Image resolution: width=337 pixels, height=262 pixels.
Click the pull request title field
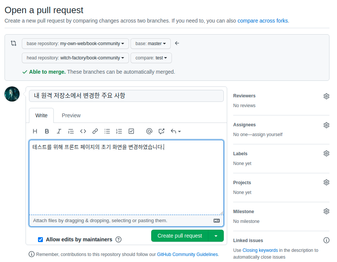(126, 96)
